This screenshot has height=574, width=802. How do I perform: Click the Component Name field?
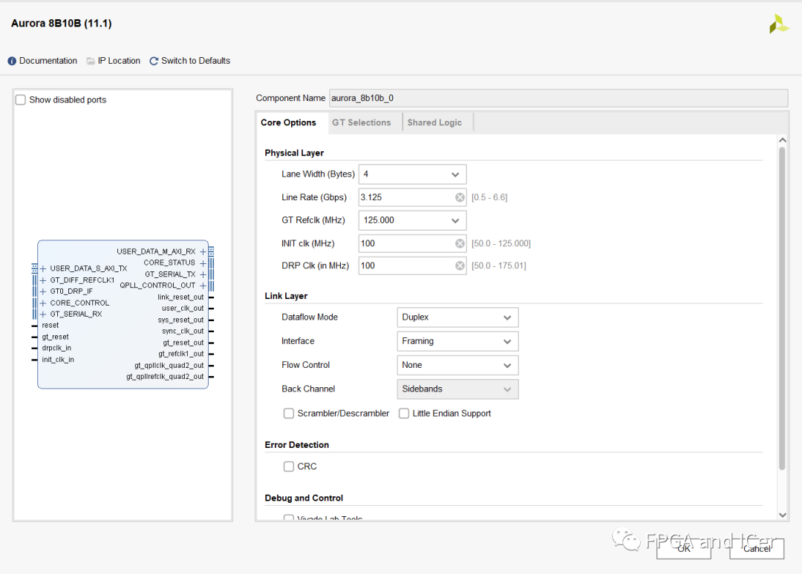point(558,98)
